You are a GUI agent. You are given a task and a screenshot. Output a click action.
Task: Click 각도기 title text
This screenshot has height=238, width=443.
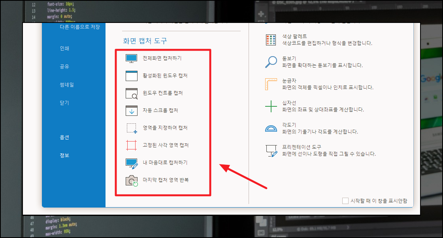(289, 125)
